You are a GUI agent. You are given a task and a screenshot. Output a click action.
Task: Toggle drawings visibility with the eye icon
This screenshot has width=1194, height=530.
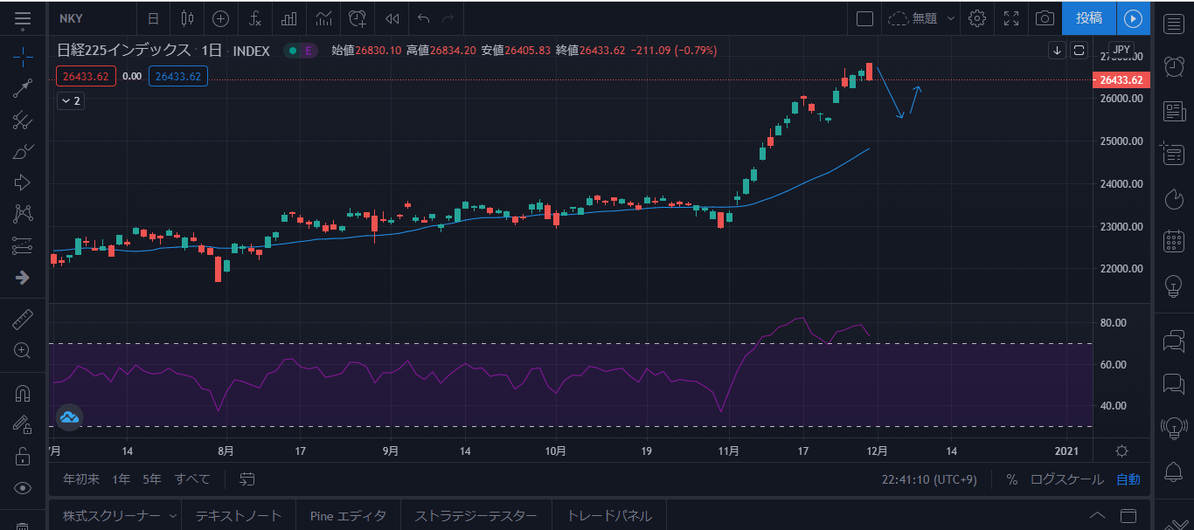pos(23,488)
